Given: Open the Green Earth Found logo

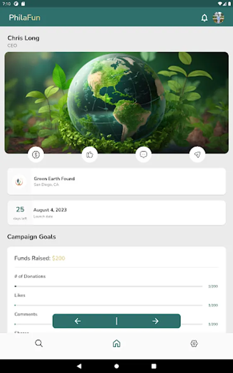Looking at the screenshot, I should tap(19, 182).
